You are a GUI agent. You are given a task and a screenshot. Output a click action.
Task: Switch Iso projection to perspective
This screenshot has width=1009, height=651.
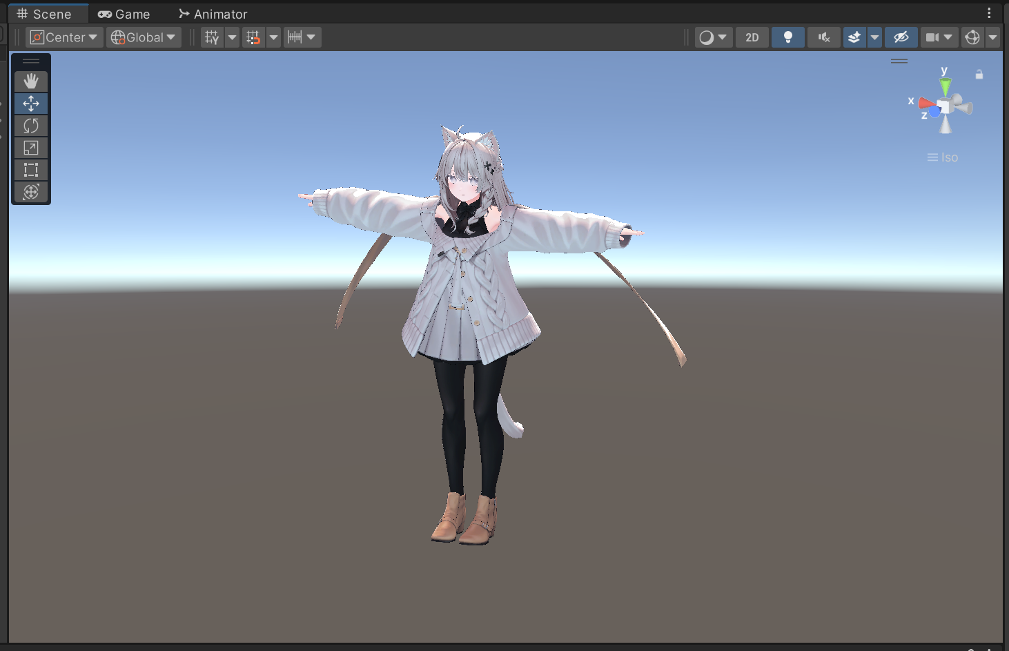[x=943, y=157]
